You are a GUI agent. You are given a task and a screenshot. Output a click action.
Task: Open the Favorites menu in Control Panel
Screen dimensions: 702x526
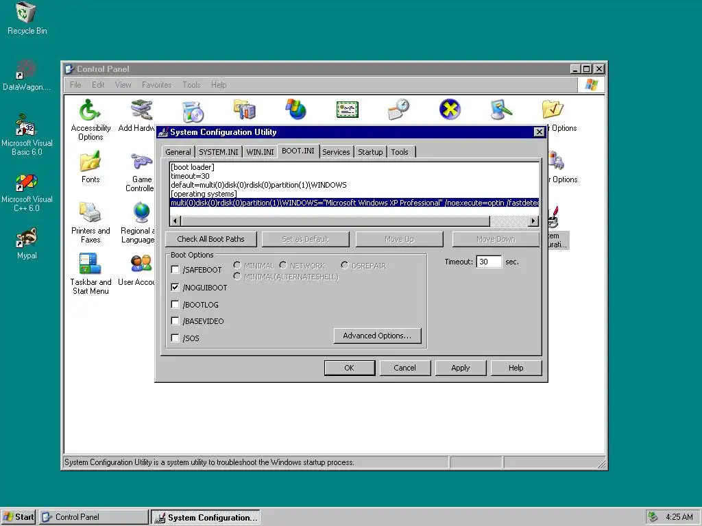(x=157, y=85)
